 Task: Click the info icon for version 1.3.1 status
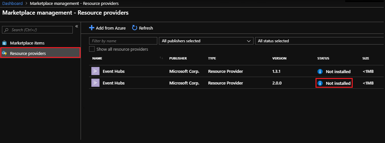[320, 71]
